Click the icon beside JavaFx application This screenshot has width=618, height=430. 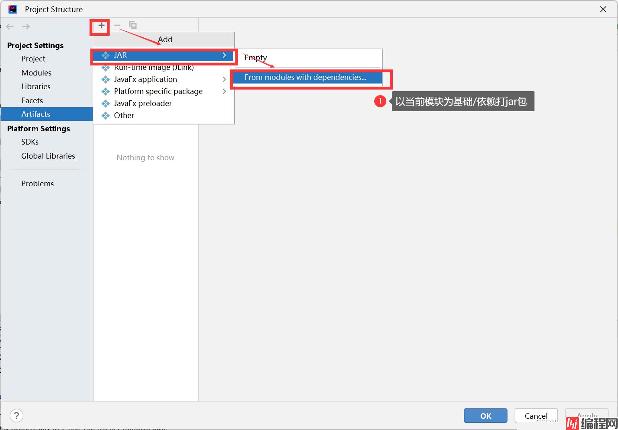click(106, 79)
